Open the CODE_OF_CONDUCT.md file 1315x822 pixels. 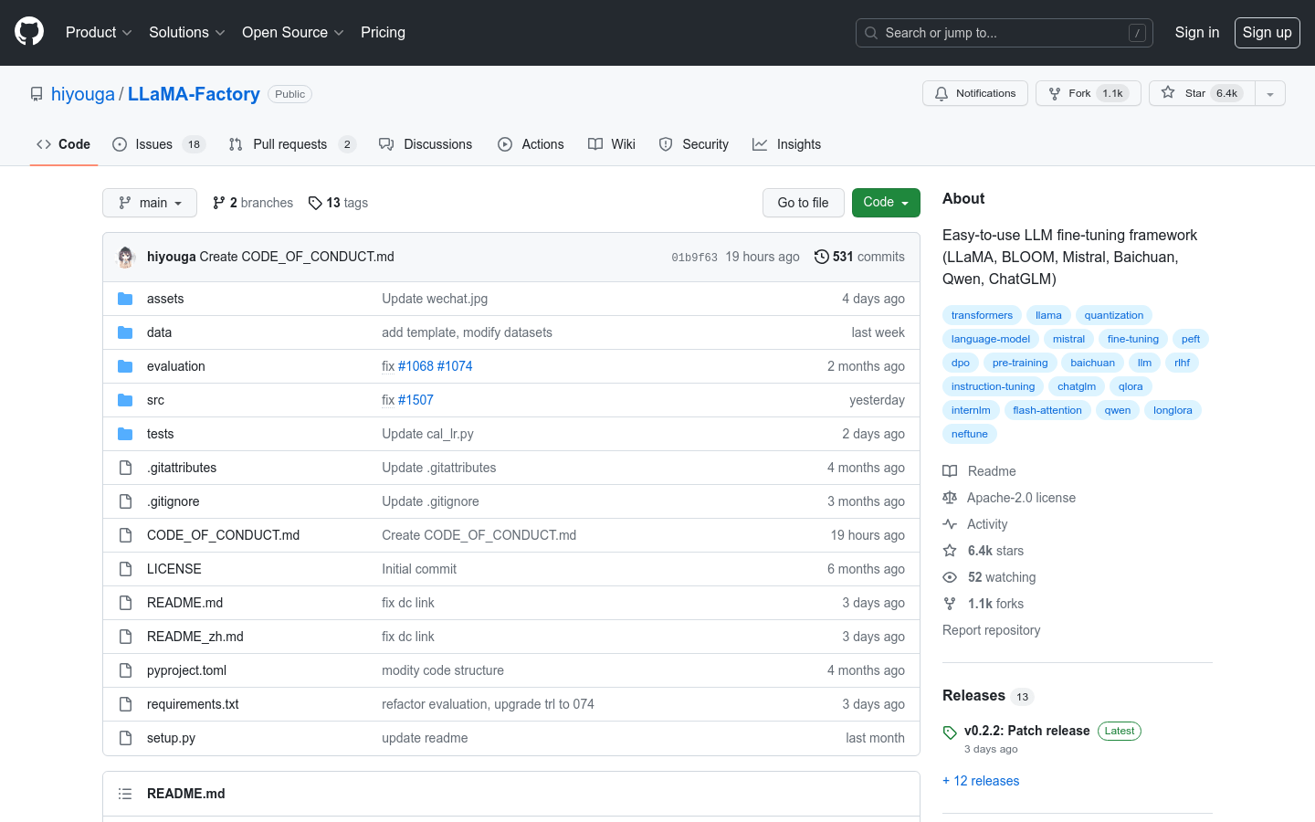[223, 535]
